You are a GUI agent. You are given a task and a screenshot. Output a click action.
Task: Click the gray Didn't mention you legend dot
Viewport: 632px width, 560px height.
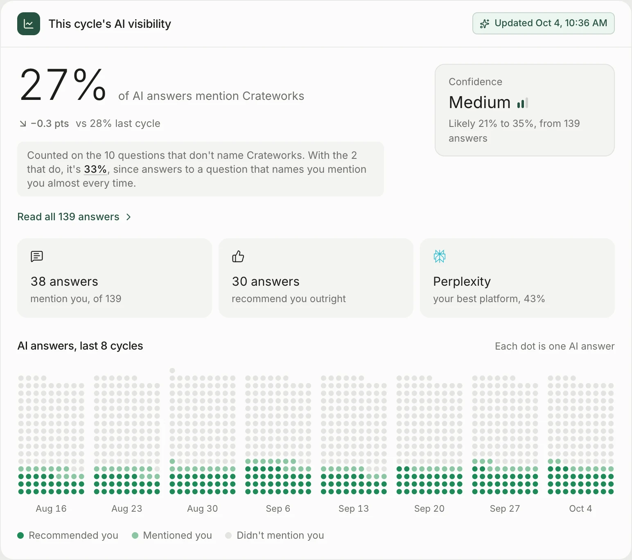228,535
